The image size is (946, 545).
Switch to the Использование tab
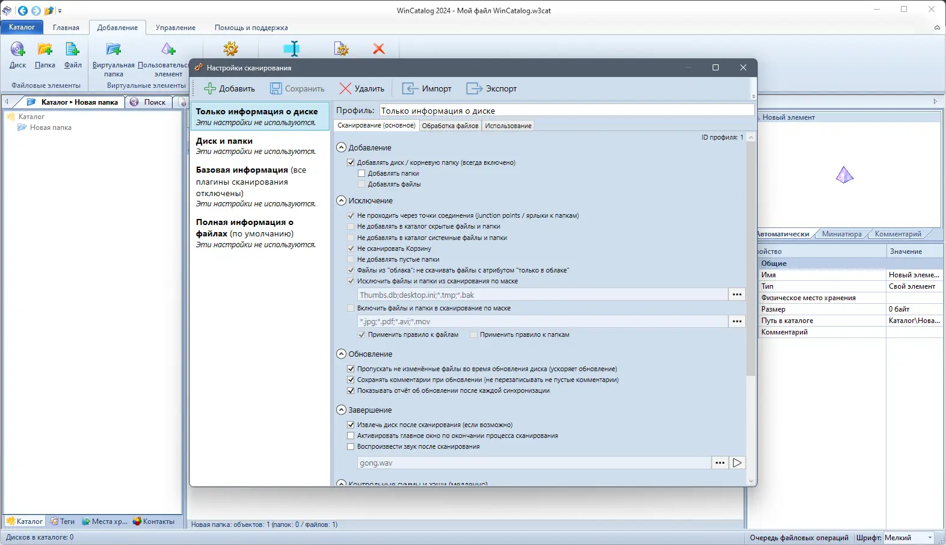[508, 126]
